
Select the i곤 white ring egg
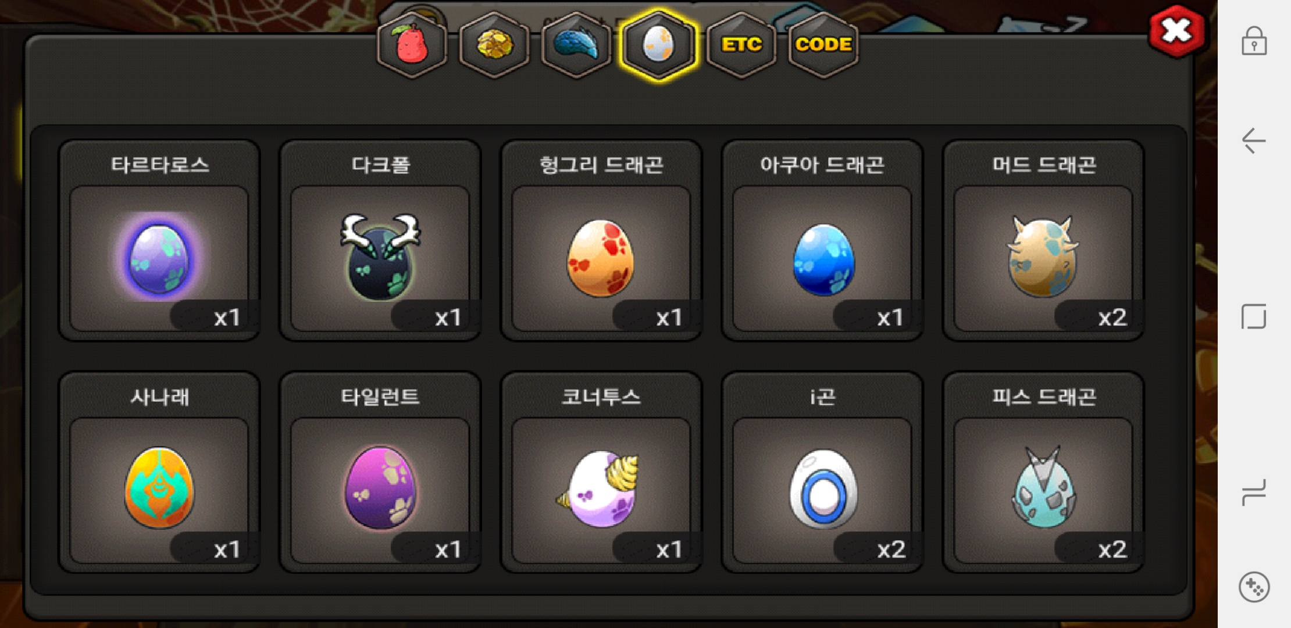[x=822, y=472]
